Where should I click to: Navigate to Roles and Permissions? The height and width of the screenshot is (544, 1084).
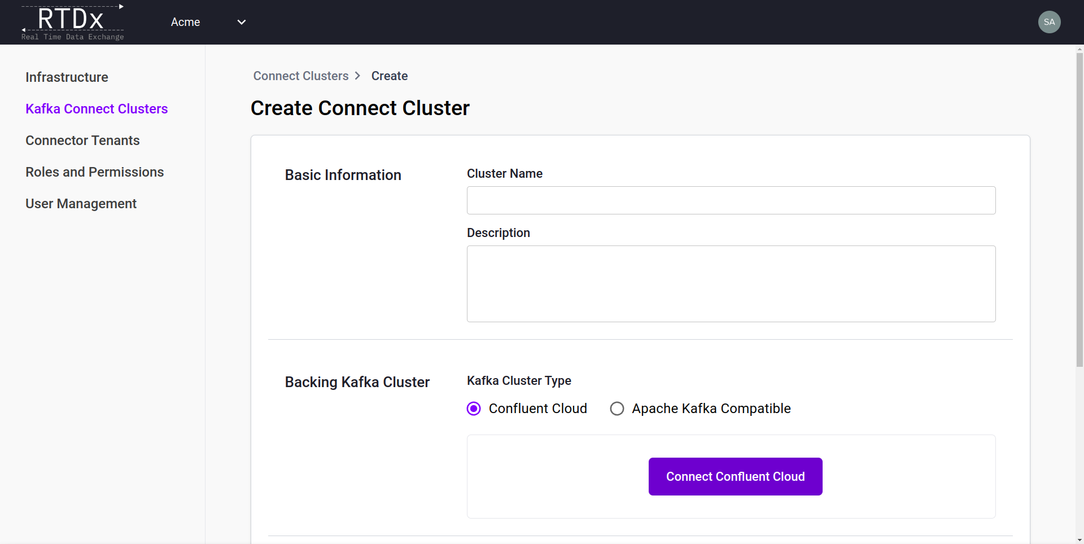94,172
